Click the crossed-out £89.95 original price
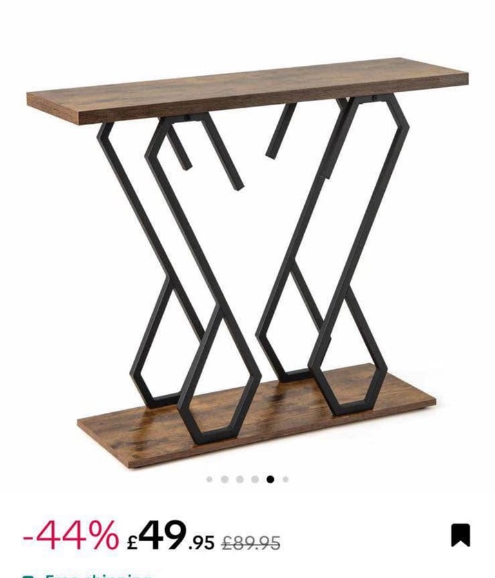Image resolution: width=495 pixels, height=578 pixels. click(251, 543)
